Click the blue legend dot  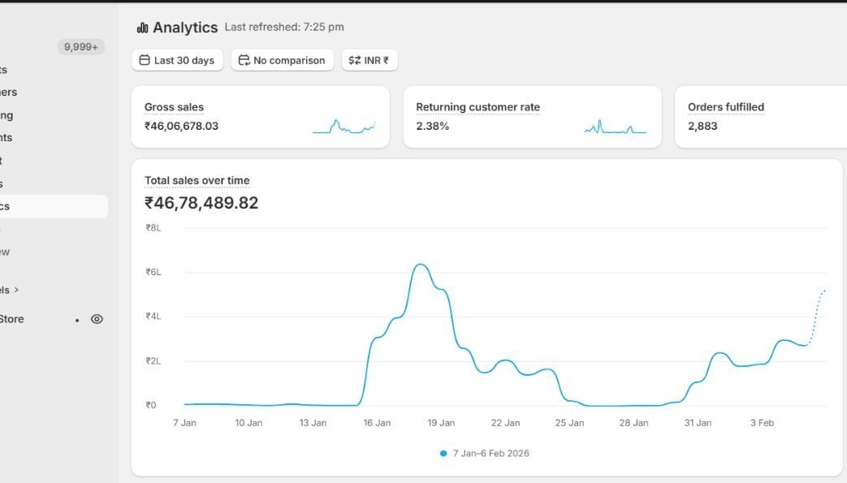(443, 453)
